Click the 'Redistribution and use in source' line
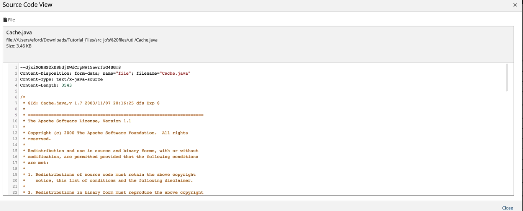 point(110,151)
